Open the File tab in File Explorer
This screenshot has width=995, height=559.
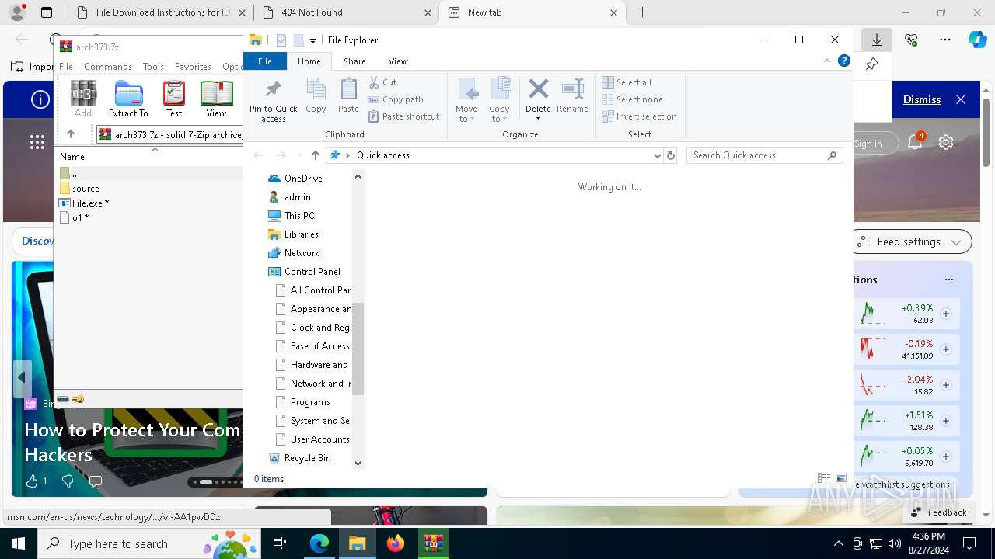click(265, 61)
